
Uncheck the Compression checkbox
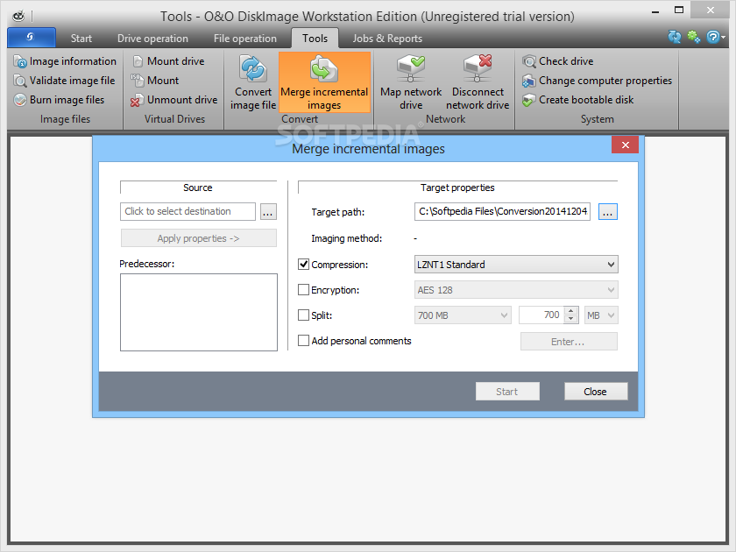tap(304, 265)
